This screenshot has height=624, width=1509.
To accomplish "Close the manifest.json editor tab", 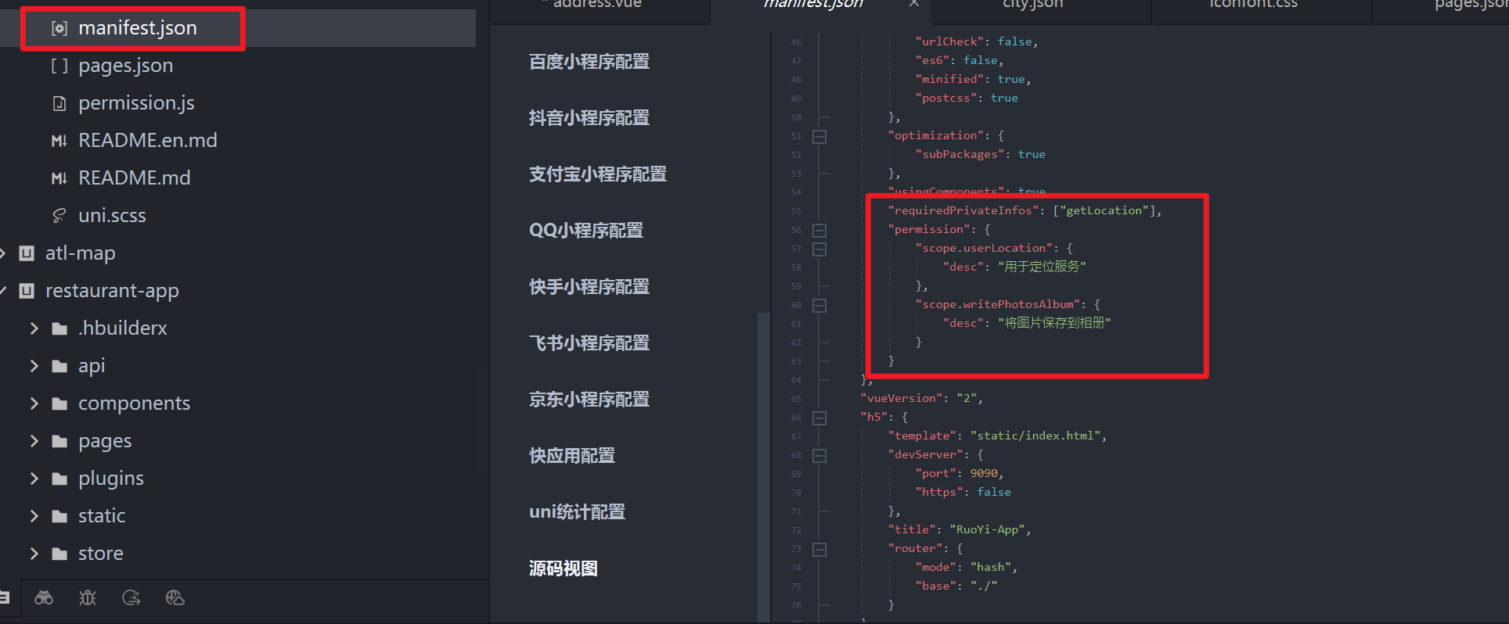I will pyautogui.click(x=914, y=4).
